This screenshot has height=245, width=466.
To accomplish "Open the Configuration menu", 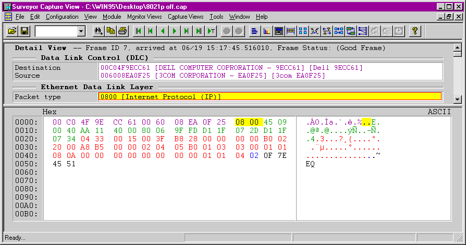I will tap(62, 17).
